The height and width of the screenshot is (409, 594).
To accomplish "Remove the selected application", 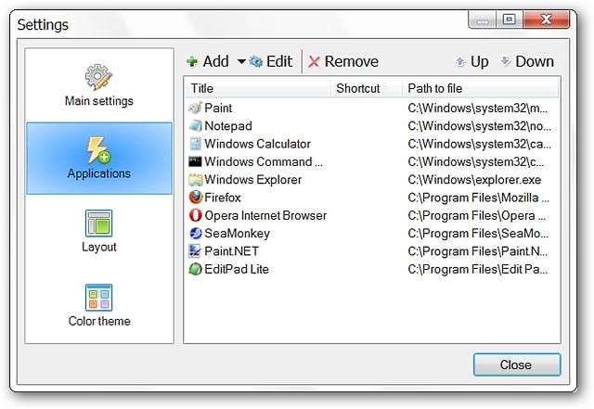I will click(x=342, y=62).
